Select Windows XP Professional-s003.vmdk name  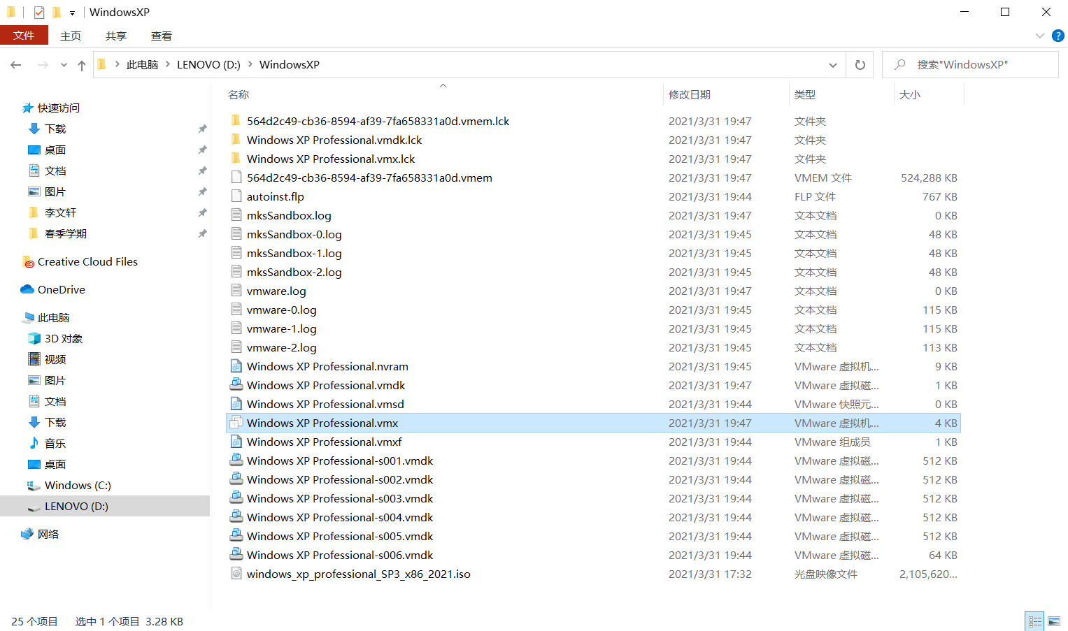[x=340, y=499]
